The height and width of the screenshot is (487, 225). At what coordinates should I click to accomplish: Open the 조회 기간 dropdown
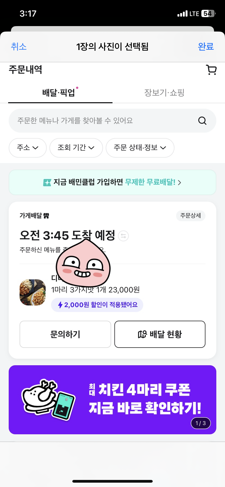pyautogui.click(x=76, y=148)
